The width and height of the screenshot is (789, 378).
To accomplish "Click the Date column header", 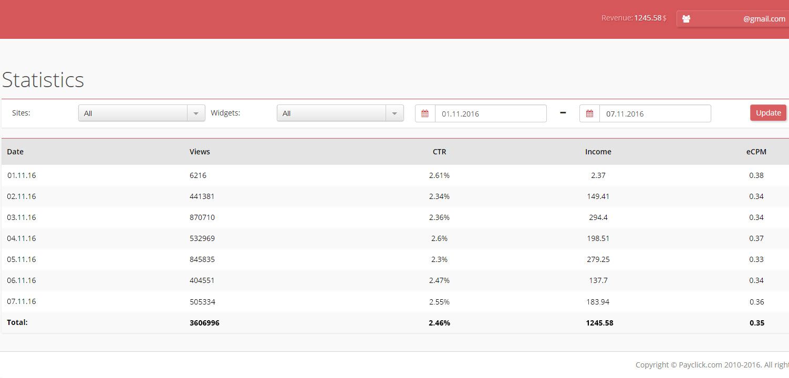I will tap(15, 152).
